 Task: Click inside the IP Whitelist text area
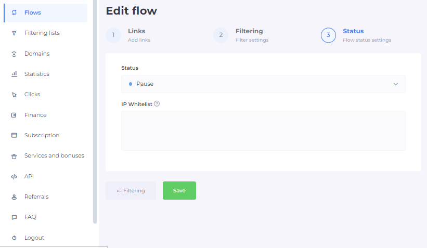click(x=263, y=130)
